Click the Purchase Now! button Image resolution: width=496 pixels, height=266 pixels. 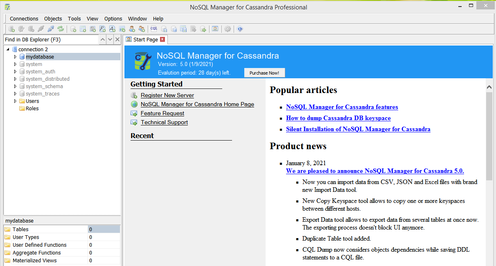[x=264, y=73]
